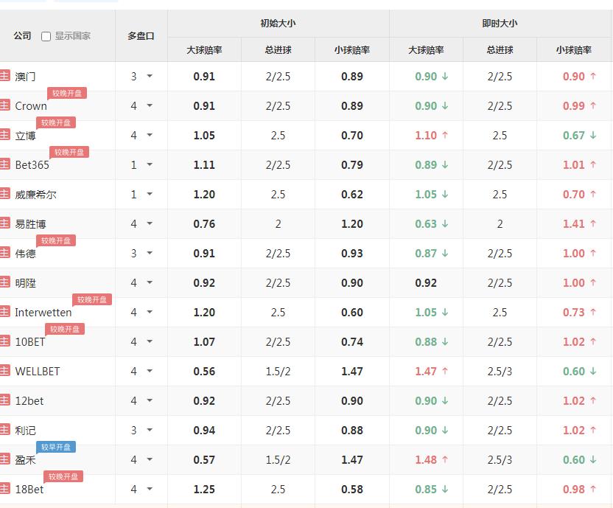Click the 初始大小 column group header
Image resolution: width=613 pixels, height=508 pixels.
278,24
